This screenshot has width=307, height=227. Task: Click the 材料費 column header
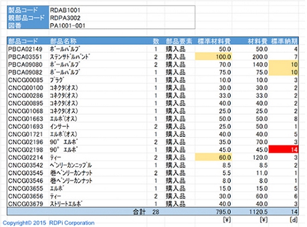tap(257, 41)
